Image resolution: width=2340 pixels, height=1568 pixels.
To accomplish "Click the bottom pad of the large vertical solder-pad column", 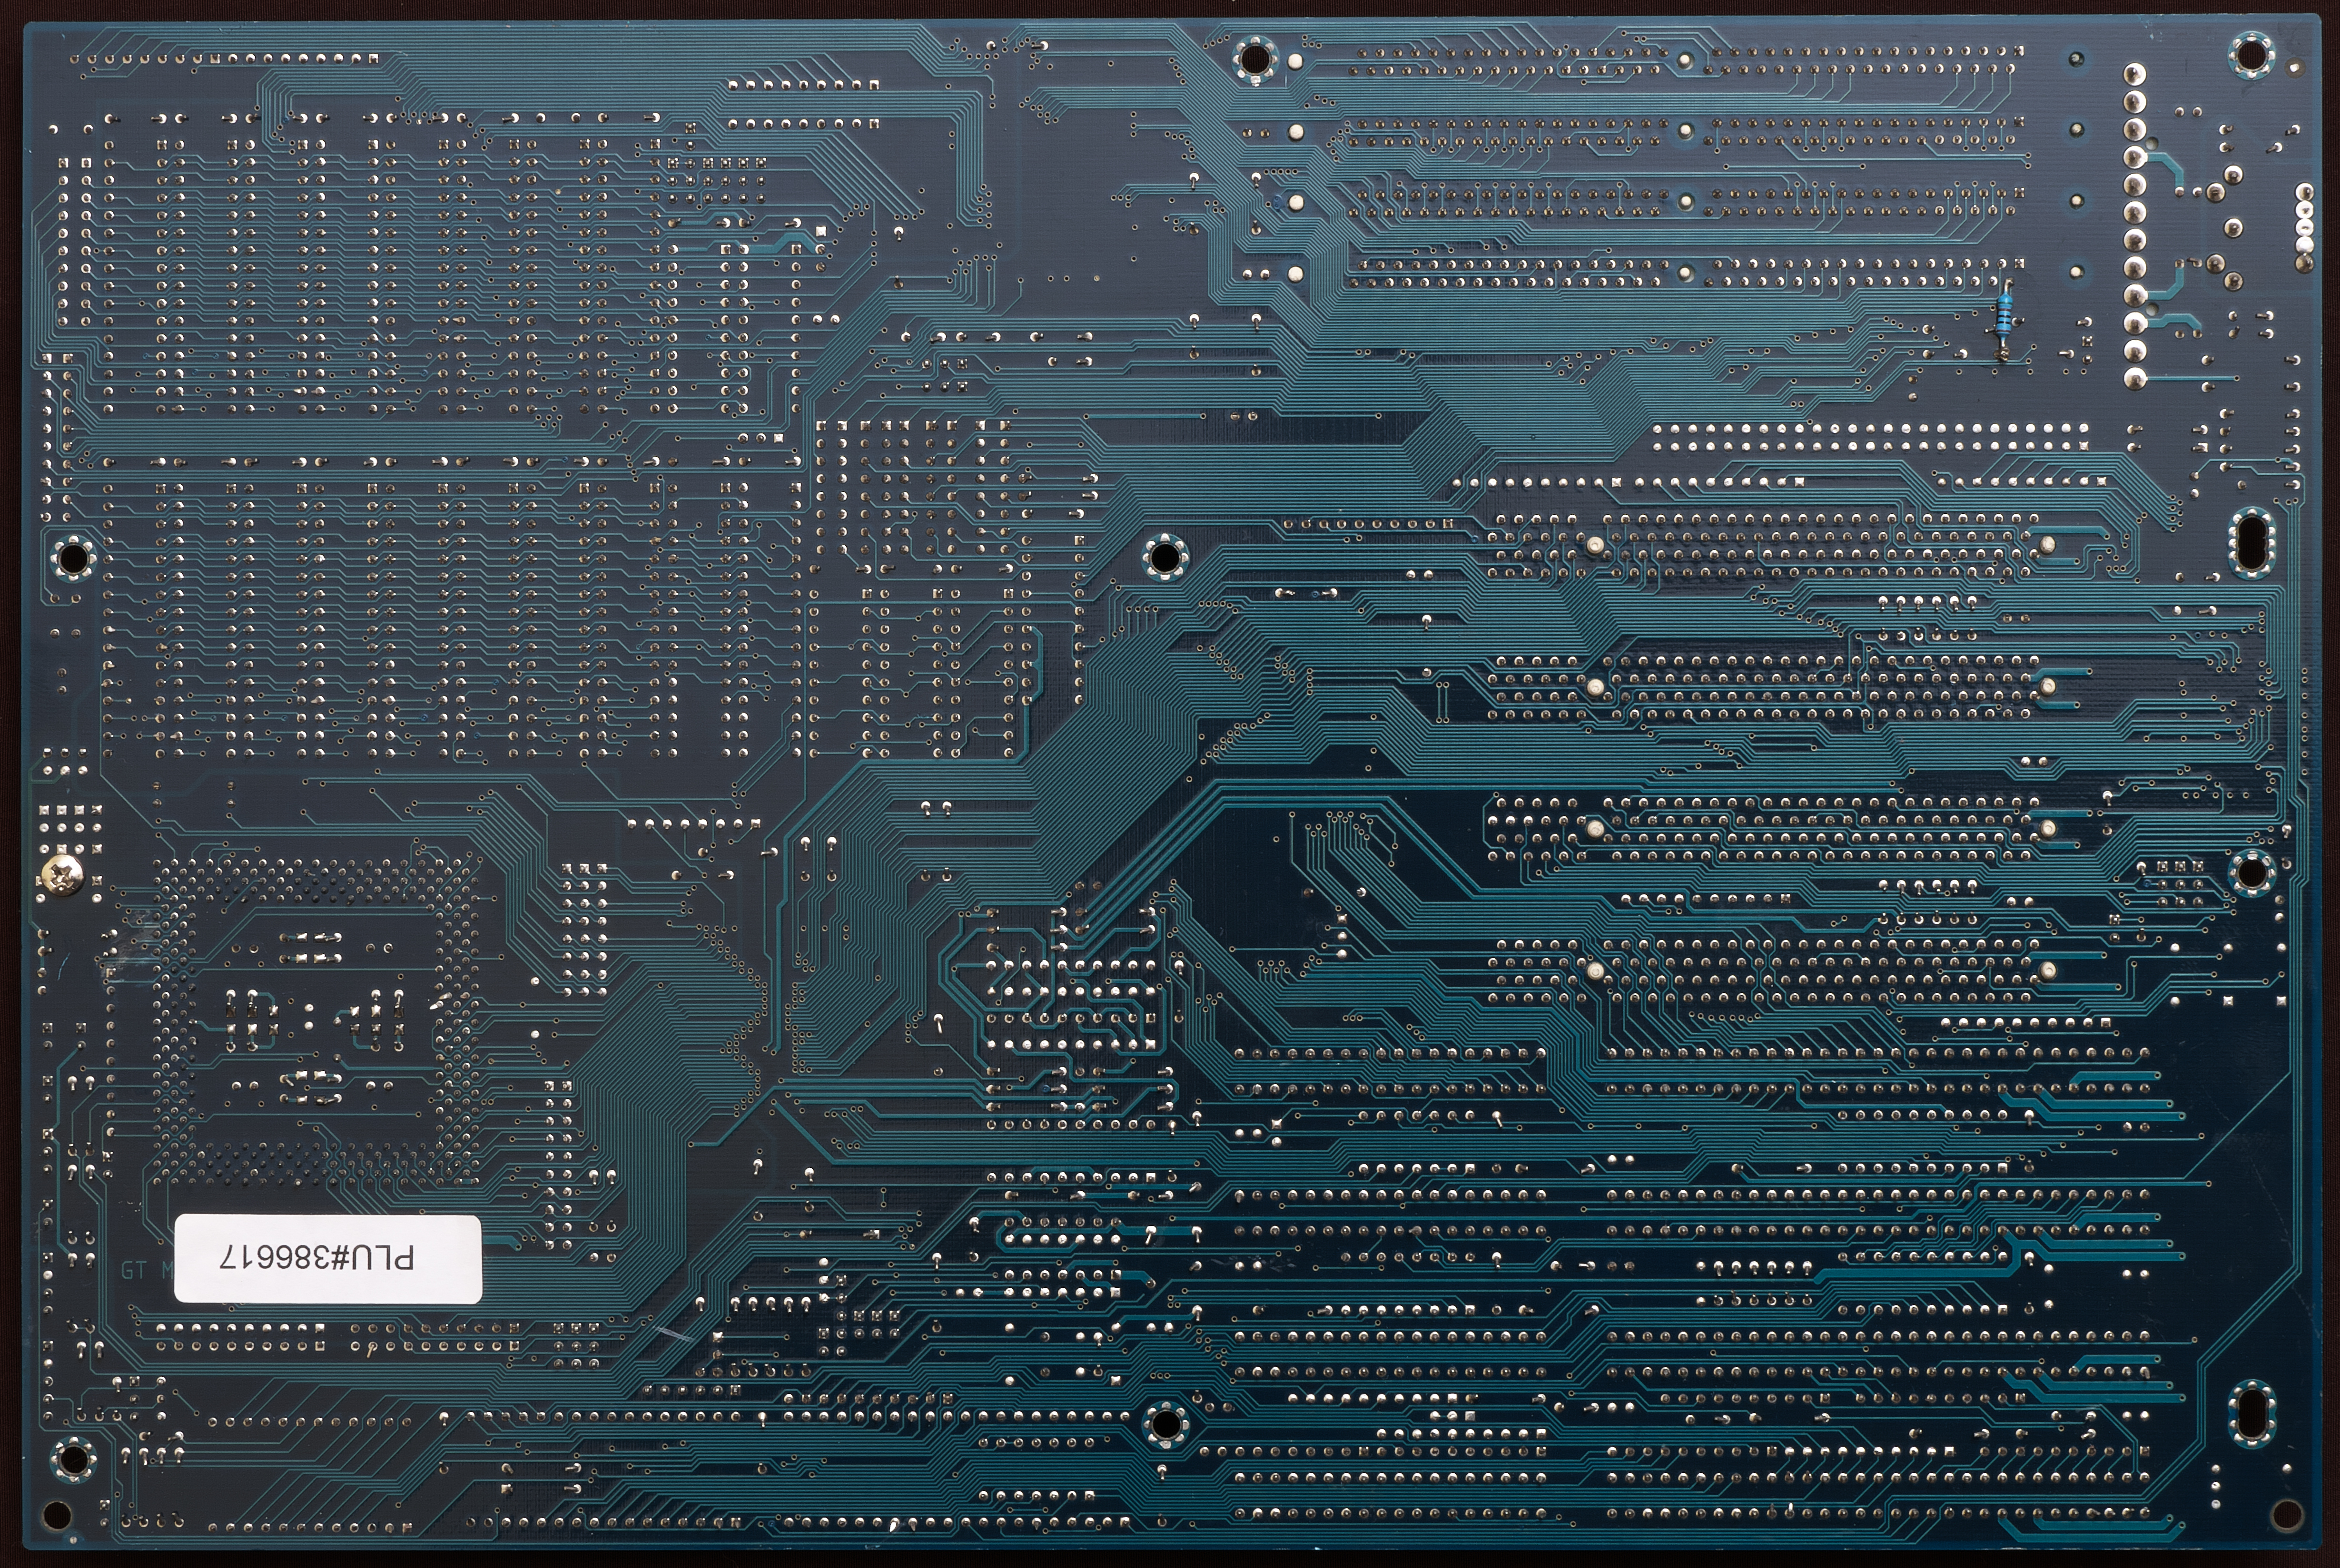I will tap(2135, 378).
